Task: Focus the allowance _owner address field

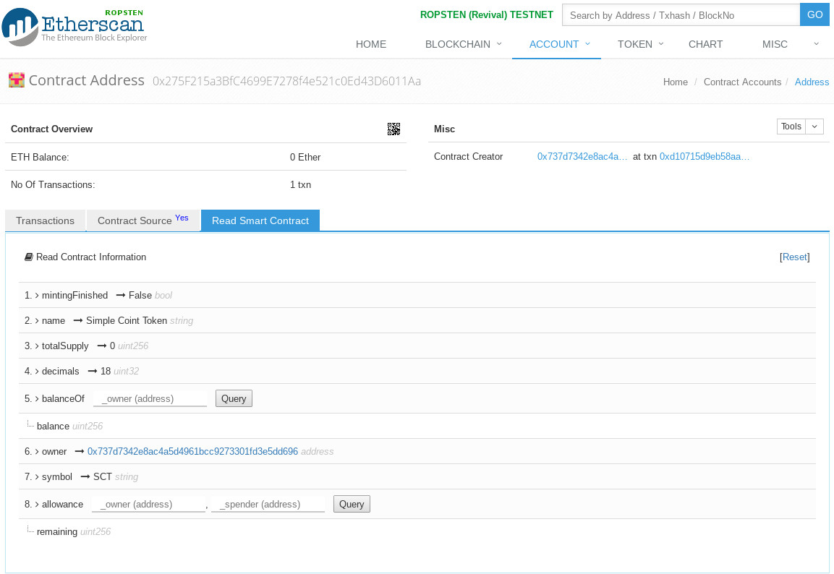Action: pyautogui.click(x=148, y=505)
